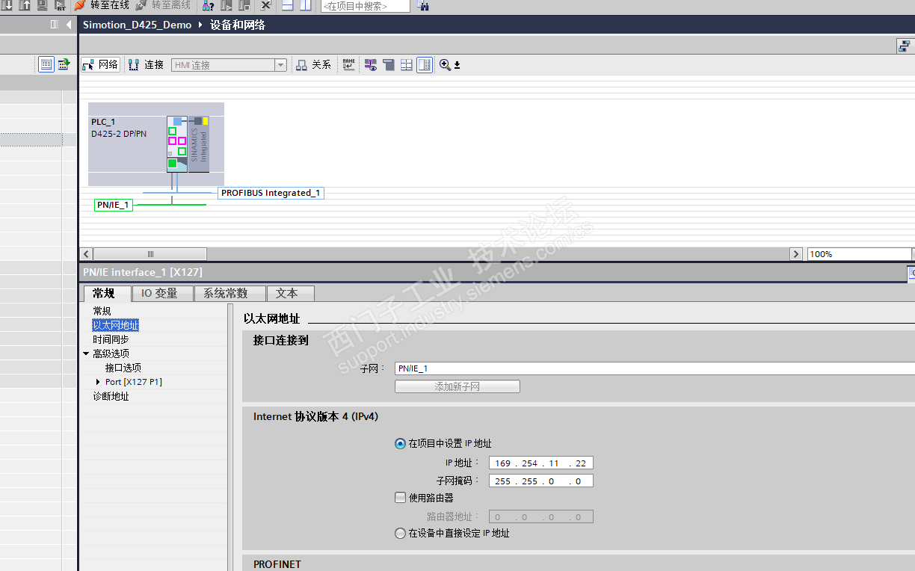Focus the project search field
This screenshot has width=915, height=571.
[366, 6]
